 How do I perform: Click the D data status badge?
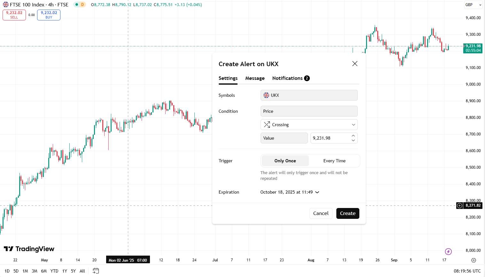[x=82, y=5]
